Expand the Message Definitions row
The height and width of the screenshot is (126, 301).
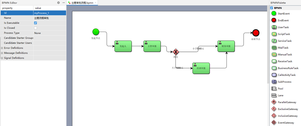coord(2,53)
